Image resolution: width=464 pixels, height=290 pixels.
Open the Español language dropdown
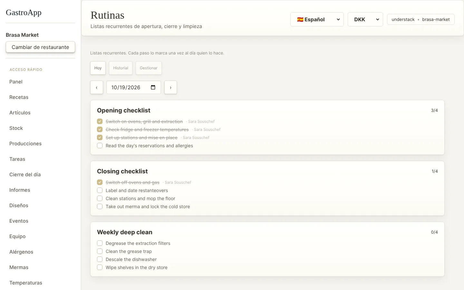(x=317, y=19)
